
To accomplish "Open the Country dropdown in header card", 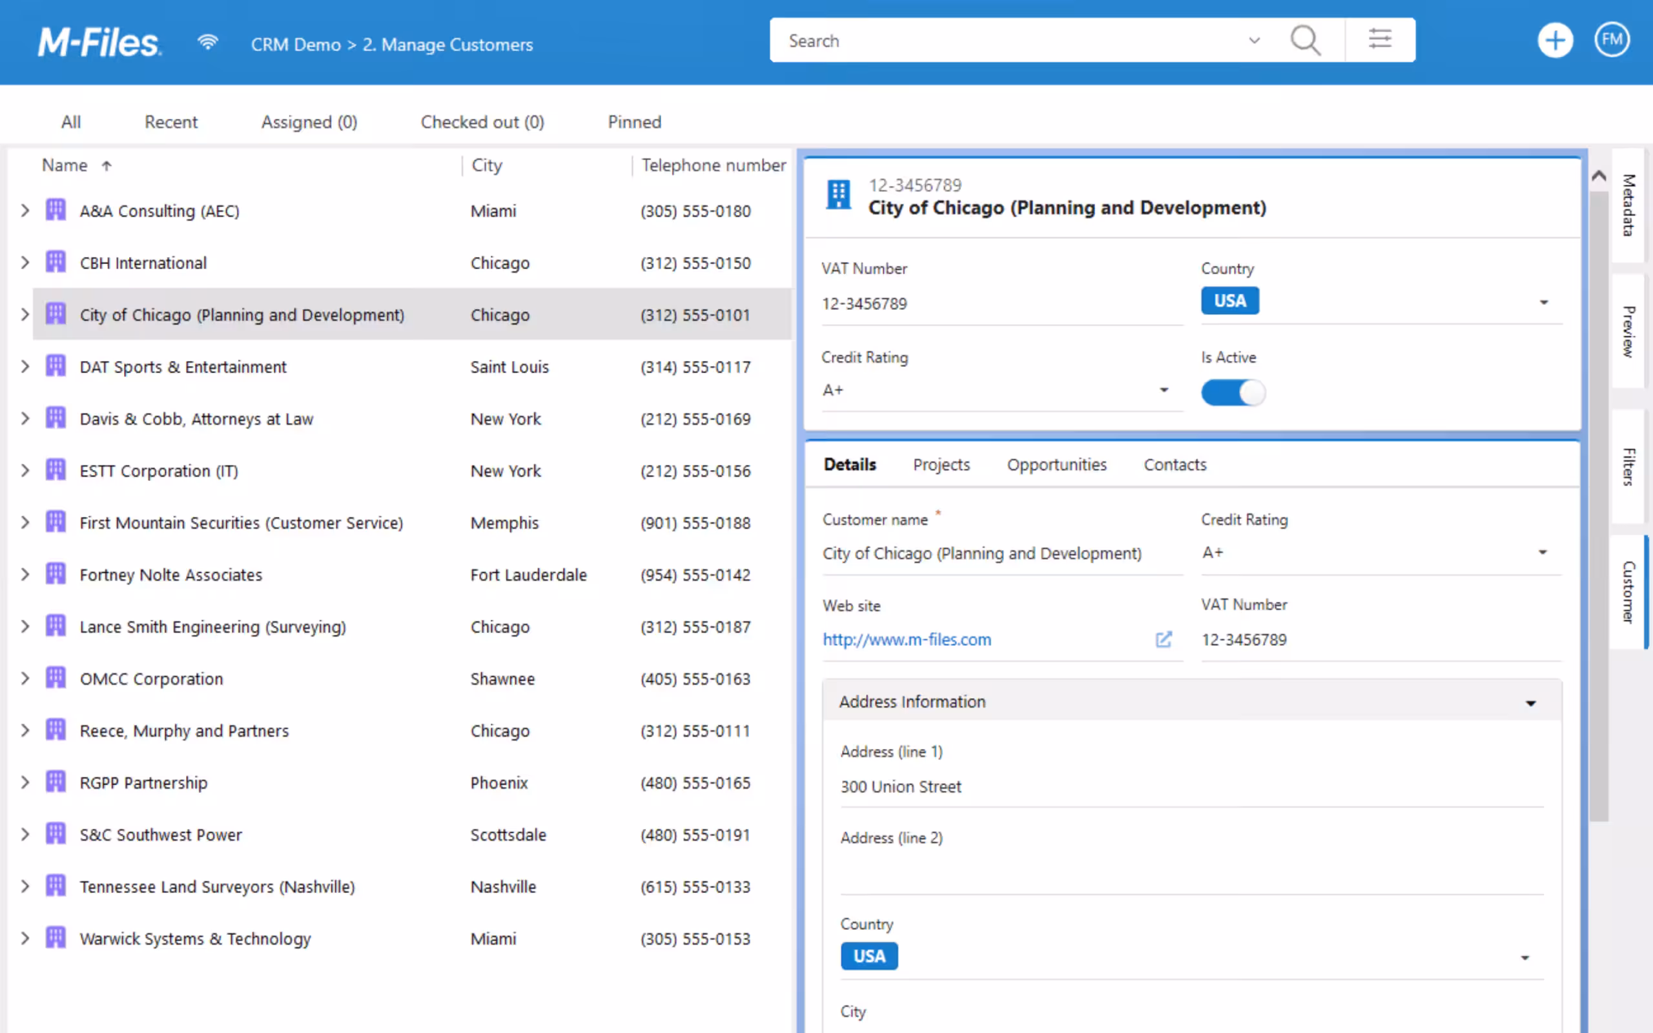I will pyautogui.click(x=1544, y=302).
